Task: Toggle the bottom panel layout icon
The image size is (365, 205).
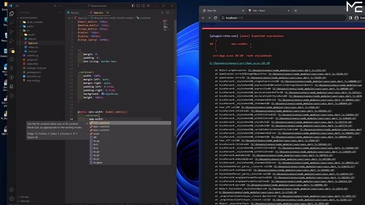Action: click(x=138, y=6)
